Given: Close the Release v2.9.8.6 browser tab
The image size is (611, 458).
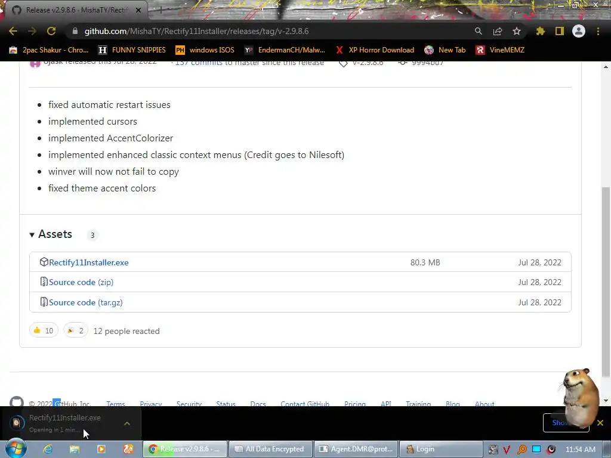Looking at the screenshot, I should (138, 10).
